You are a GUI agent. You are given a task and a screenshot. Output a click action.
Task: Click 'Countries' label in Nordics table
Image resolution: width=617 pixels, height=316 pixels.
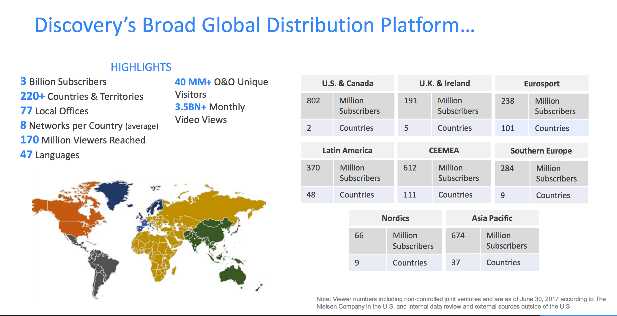point(410,263)
